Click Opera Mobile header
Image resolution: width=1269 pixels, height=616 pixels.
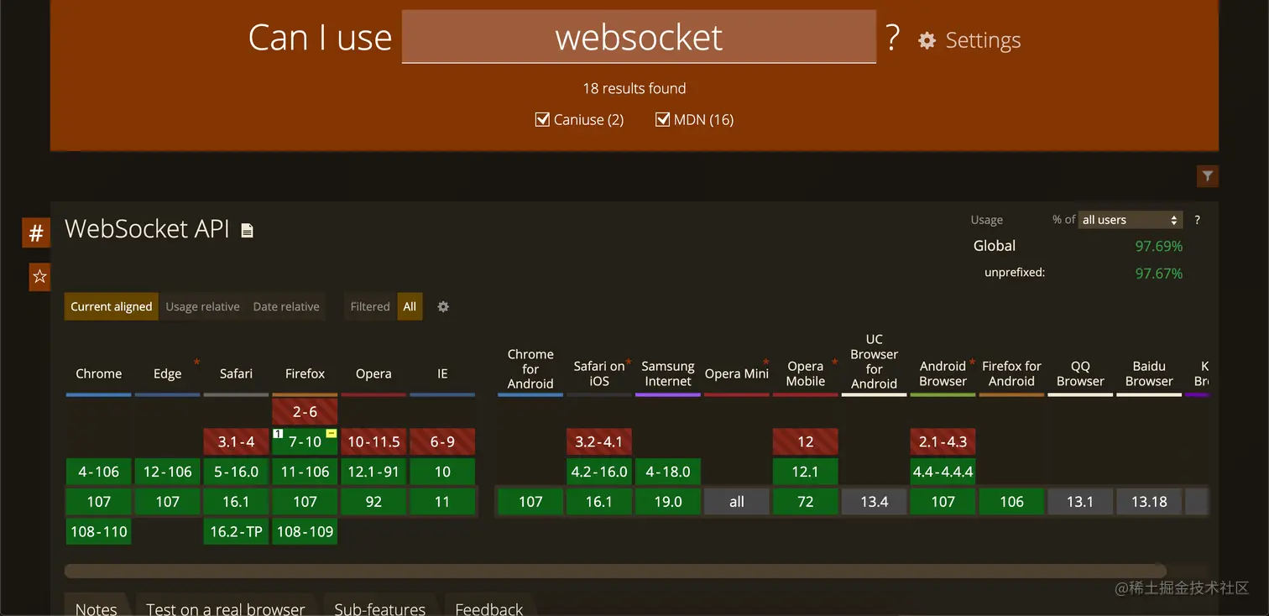click(x=806, y=373)
